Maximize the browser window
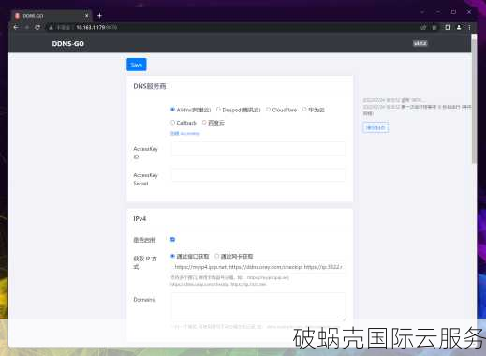Image resolution: width=486 pixels, height=356 pixels. pos(453,12)
